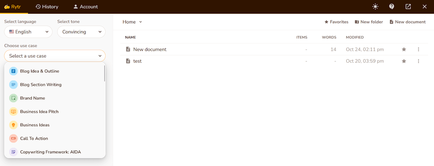Select the Call To Action icon

(13, 139)
